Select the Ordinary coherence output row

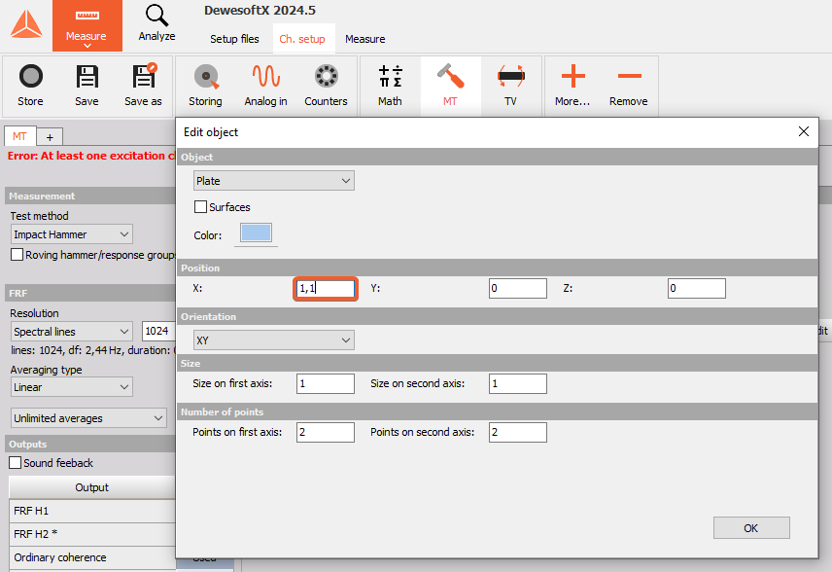pos(91,557)
